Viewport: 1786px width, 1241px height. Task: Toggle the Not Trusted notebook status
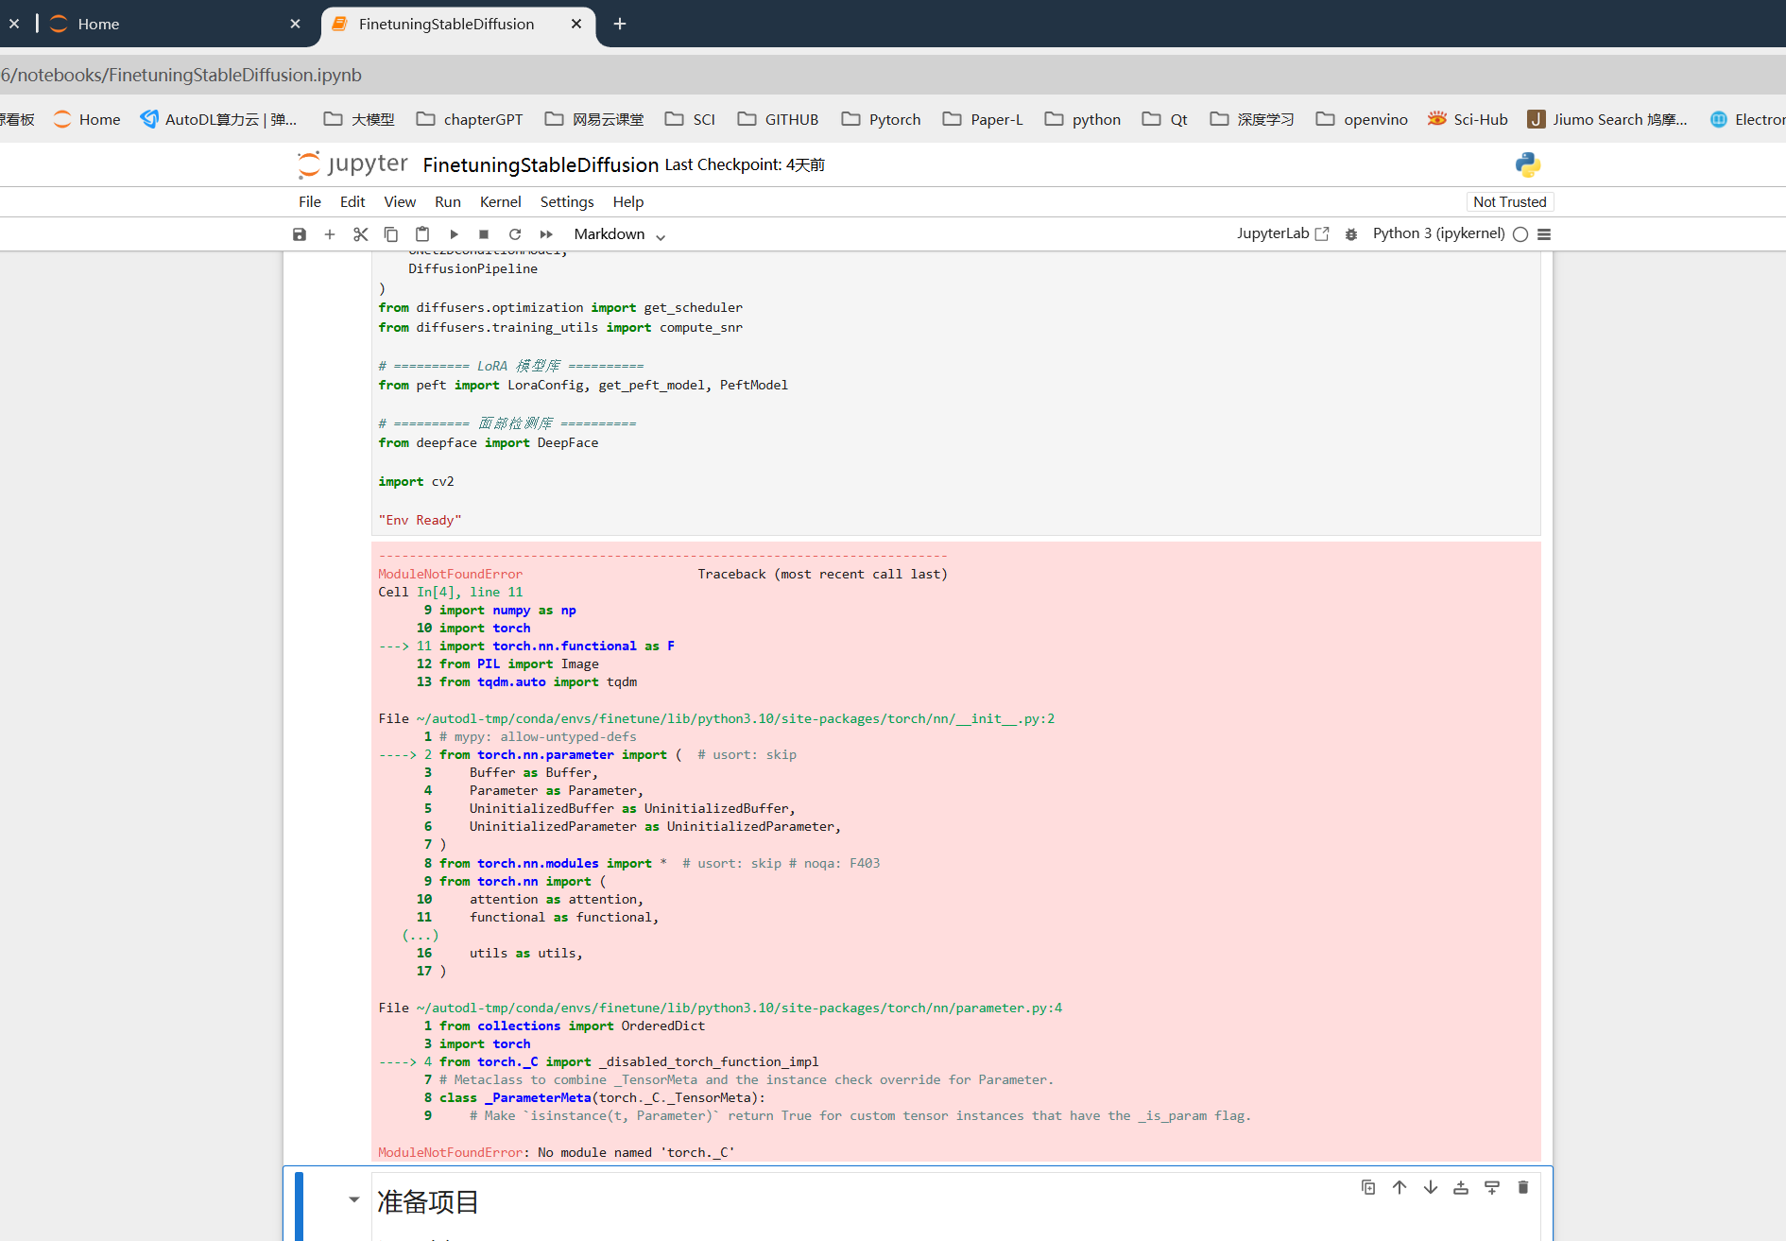click(1509, 201)
